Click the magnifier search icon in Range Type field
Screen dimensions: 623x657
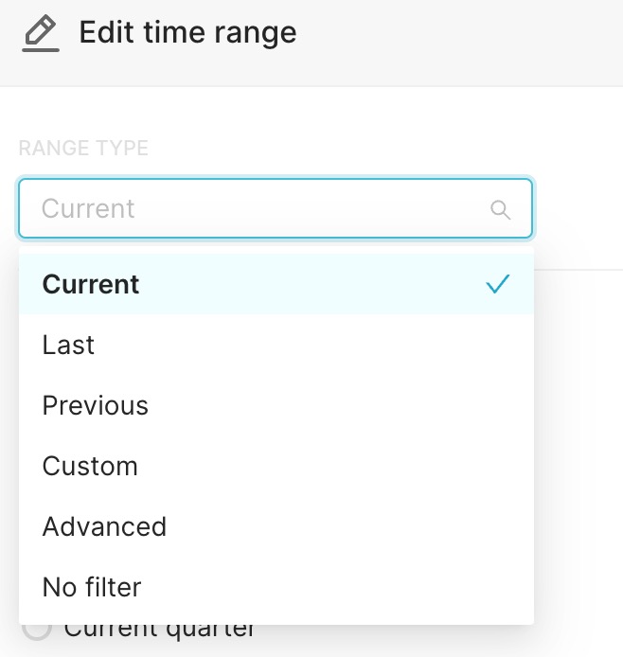pos(500,209)
